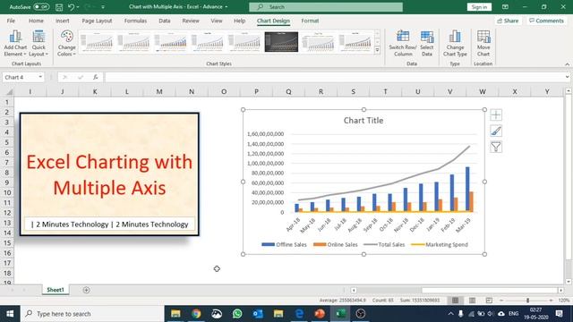573x322 pixels.
Task: Open Outlook from the taskbar
Action: click(258, 314)
